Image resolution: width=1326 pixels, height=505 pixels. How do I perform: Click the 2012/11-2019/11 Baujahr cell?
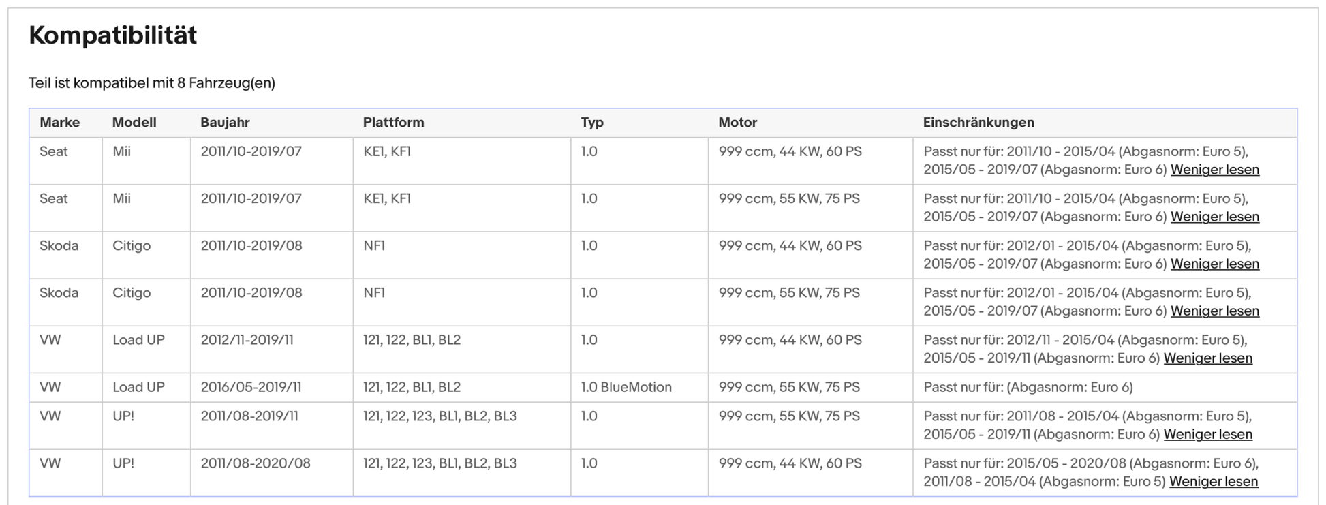point(247,340)
